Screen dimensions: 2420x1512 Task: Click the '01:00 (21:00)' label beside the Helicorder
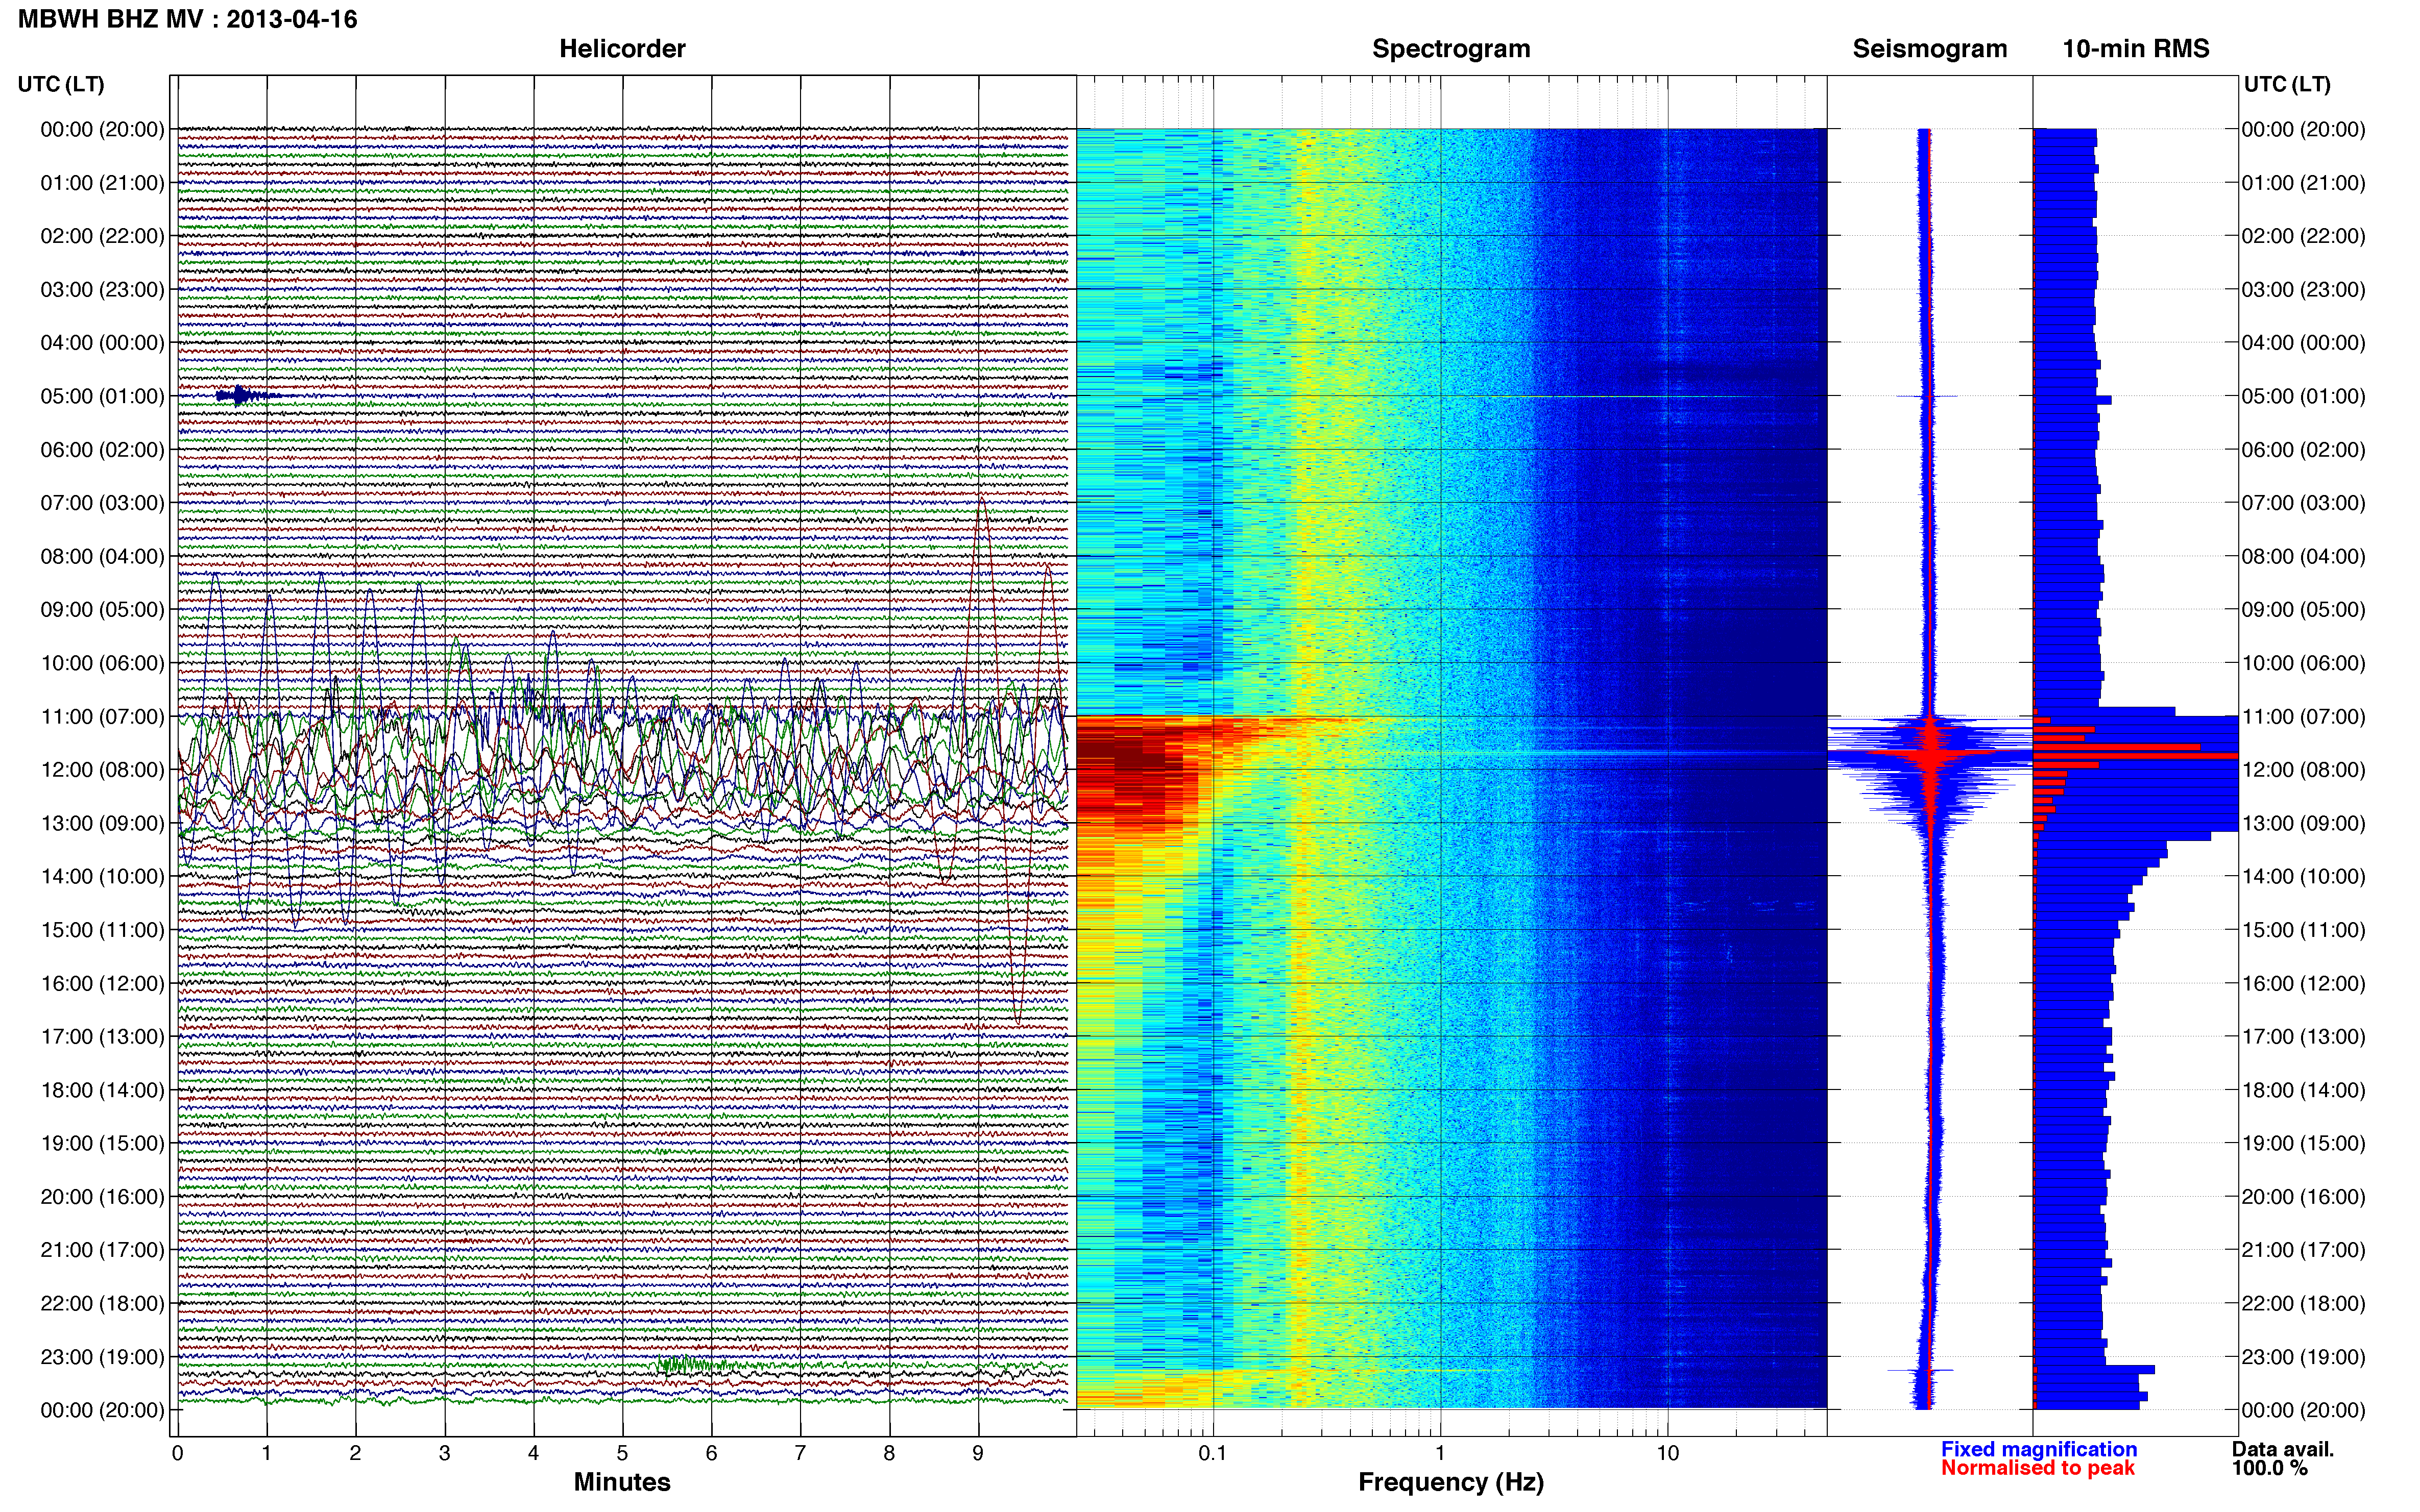coord(102,183)
